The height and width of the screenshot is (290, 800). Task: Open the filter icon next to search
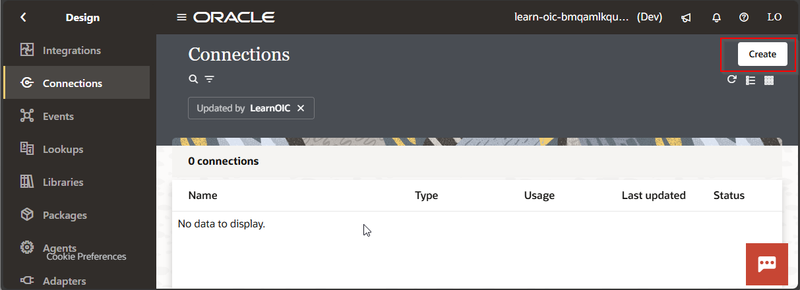coord(209,79)
